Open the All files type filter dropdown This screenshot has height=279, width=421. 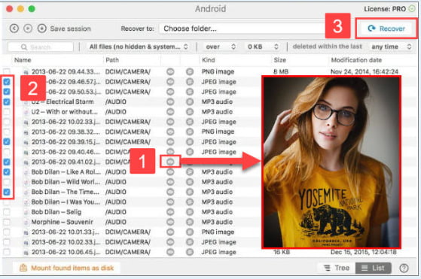coord(139,47)
